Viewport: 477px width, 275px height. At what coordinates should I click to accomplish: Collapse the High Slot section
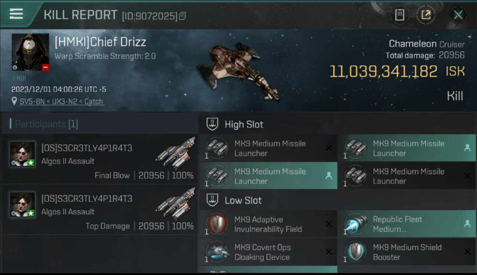click(x=337, y=124)
